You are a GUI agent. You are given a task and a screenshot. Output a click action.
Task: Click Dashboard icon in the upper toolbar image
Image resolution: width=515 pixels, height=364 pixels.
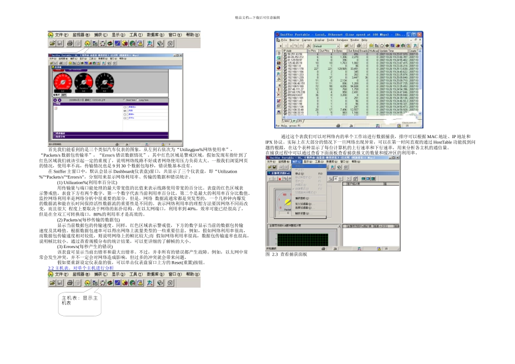(x=87, y=43)
